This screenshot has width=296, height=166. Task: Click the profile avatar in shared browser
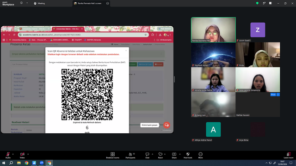(x=165, y=35)
